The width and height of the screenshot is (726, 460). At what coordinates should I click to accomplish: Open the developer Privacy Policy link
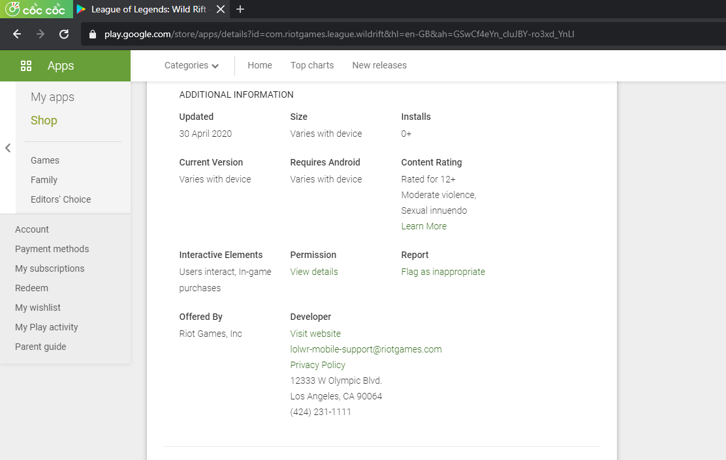click(x=317, y=365)
